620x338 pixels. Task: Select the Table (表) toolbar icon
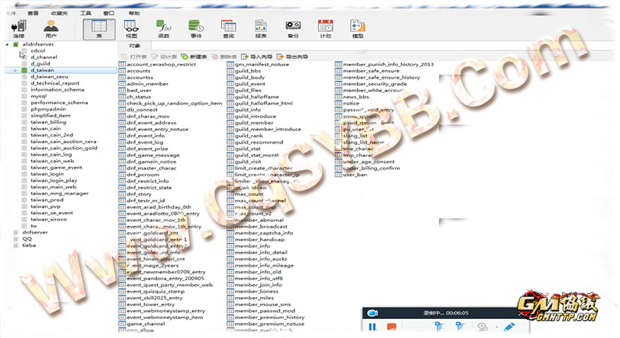click(x=99, y=29)
